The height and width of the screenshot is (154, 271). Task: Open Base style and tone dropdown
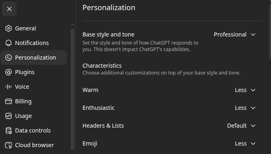pyautogui.click(x=234, y=34)
